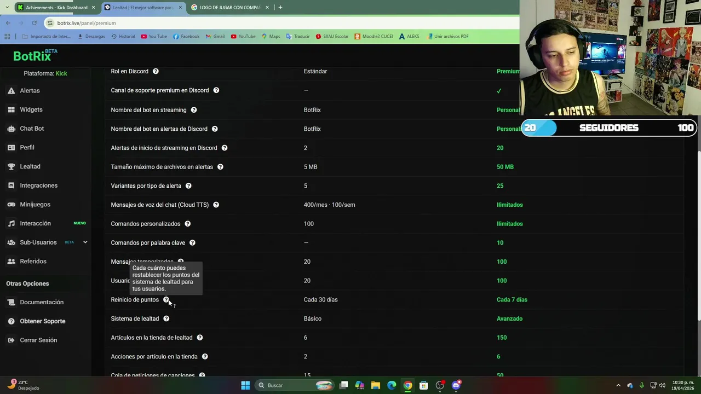Open a new browser tab
Screen dimensions: 701x394
(280, 8)
